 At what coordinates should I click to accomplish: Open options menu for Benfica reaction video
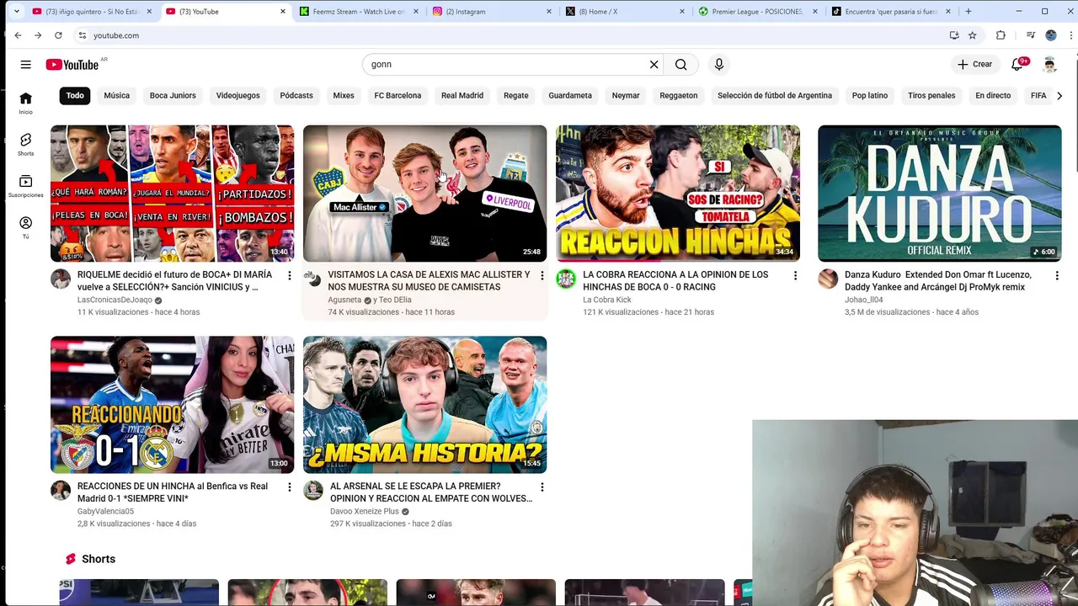point(289,486)
